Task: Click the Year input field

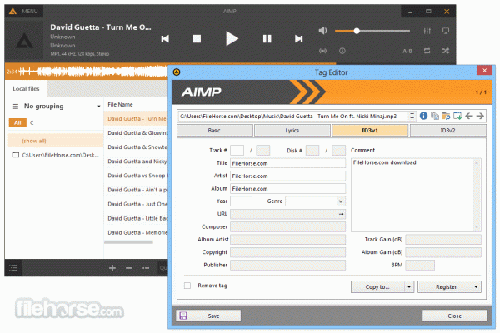Action: [x=241, y=201]
